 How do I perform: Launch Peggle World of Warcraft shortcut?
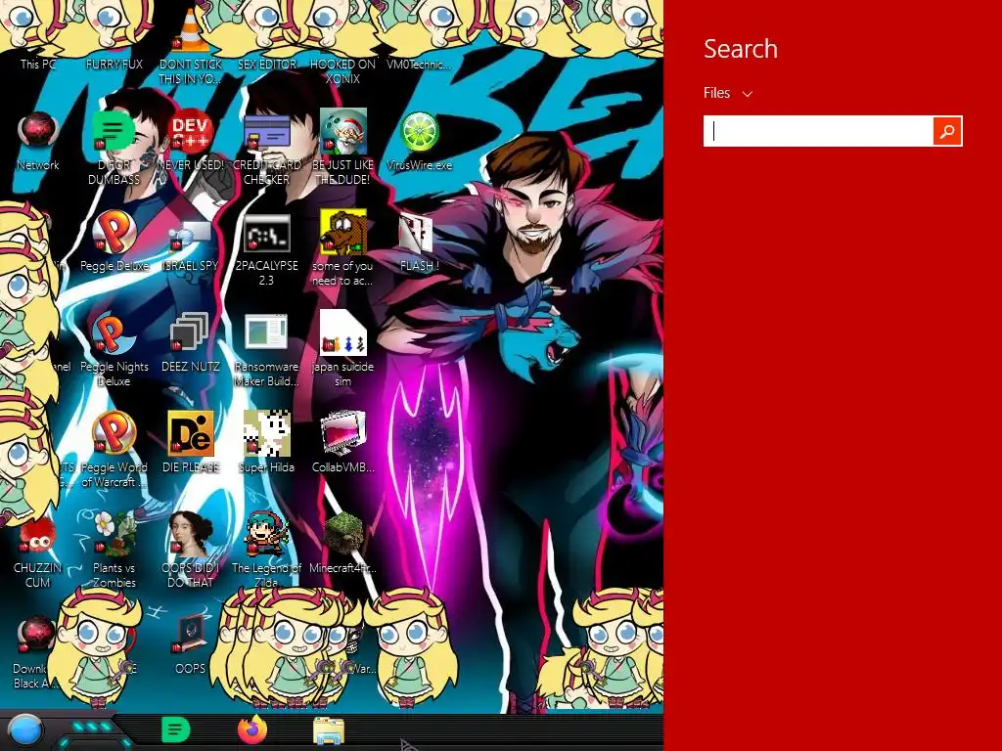pyautogui.click(x=114, y=450)
